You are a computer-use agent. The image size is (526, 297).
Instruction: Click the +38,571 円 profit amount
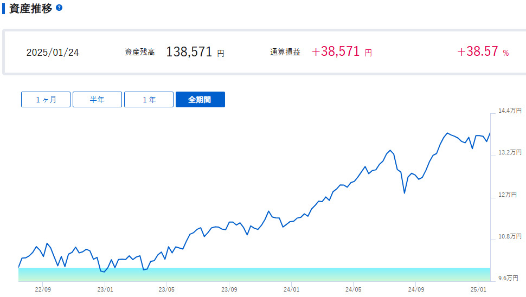[x=342, y=52]
